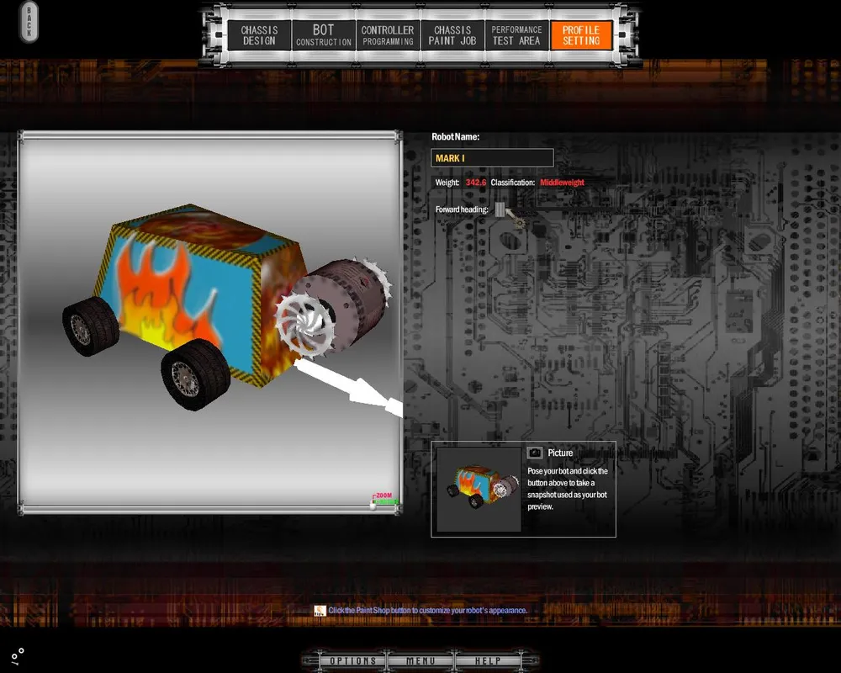The image size is (841, 673).
Task: Click the Middleweight classification text
Action: pyautogui.click(x=562, y=183)
